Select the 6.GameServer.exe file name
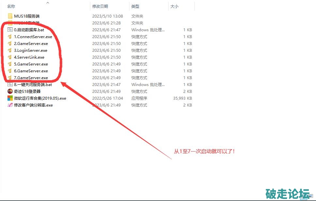The image size is (316, 201). pyautogui.click(x=31, y=71)
